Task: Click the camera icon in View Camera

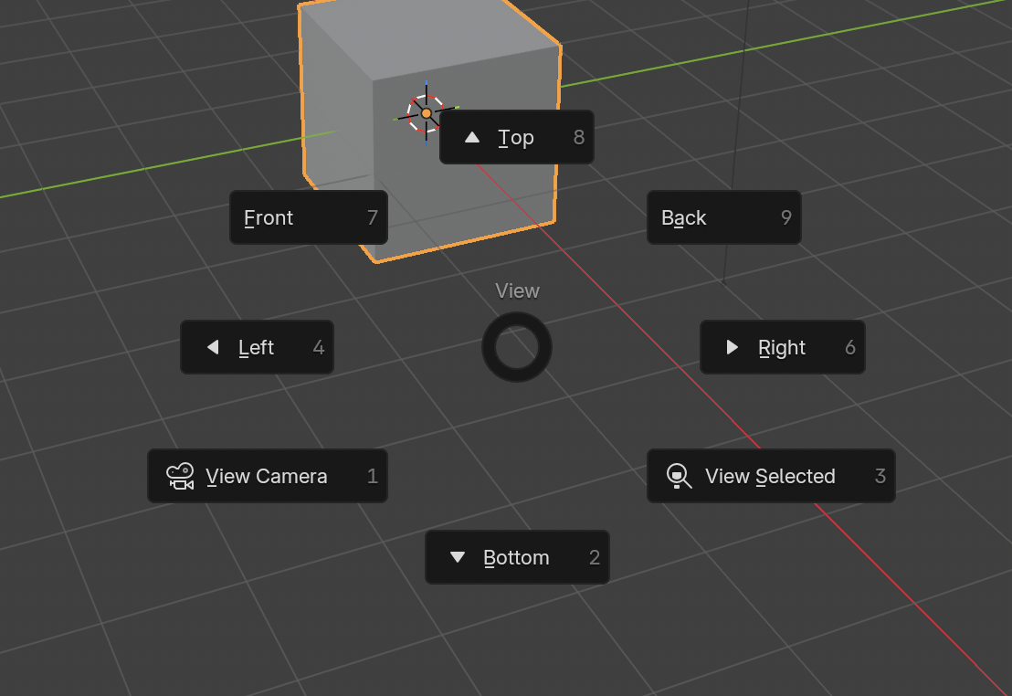Action: point(180,477)
